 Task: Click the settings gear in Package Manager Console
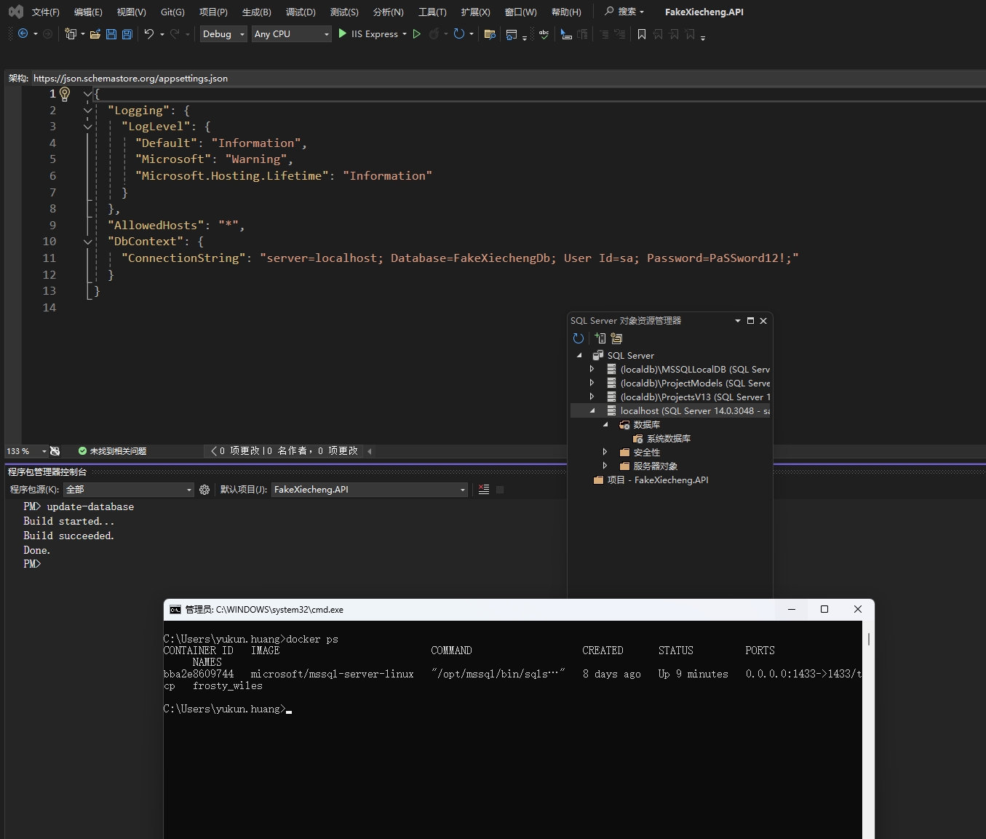pos(204,490)
